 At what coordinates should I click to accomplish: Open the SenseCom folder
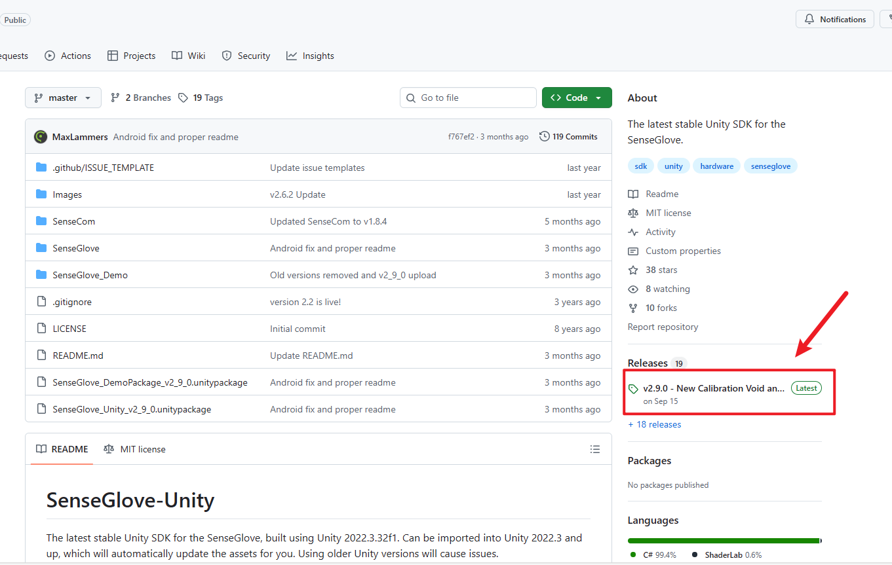[73, 221]
